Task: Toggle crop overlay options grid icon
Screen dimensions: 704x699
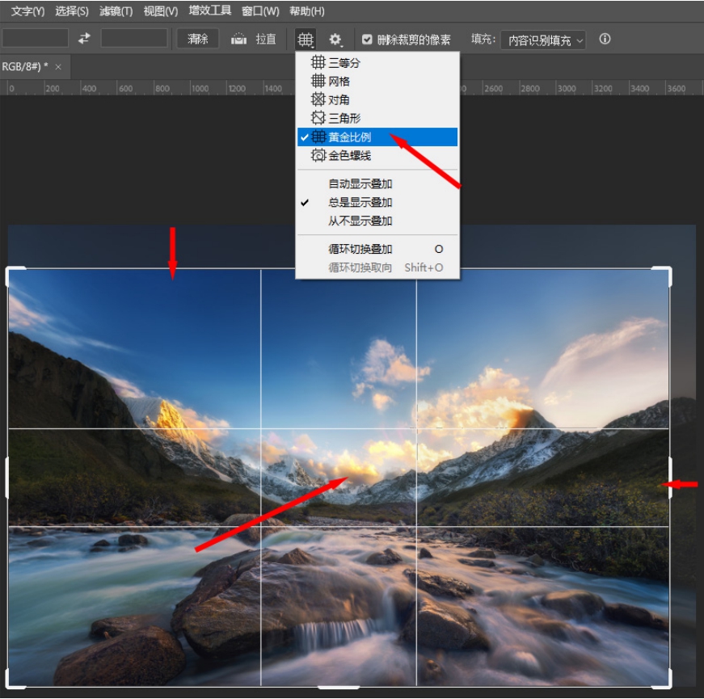Action: click(x=306, y=40)
